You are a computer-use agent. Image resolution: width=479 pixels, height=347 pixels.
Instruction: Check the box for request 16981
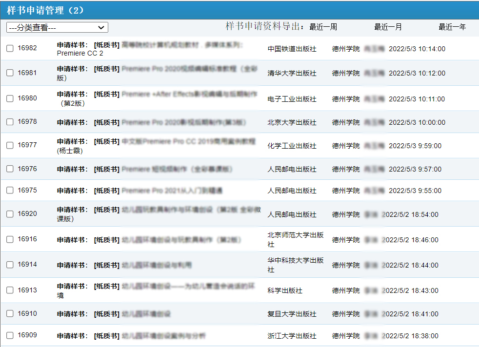click(x=10, y=73)
